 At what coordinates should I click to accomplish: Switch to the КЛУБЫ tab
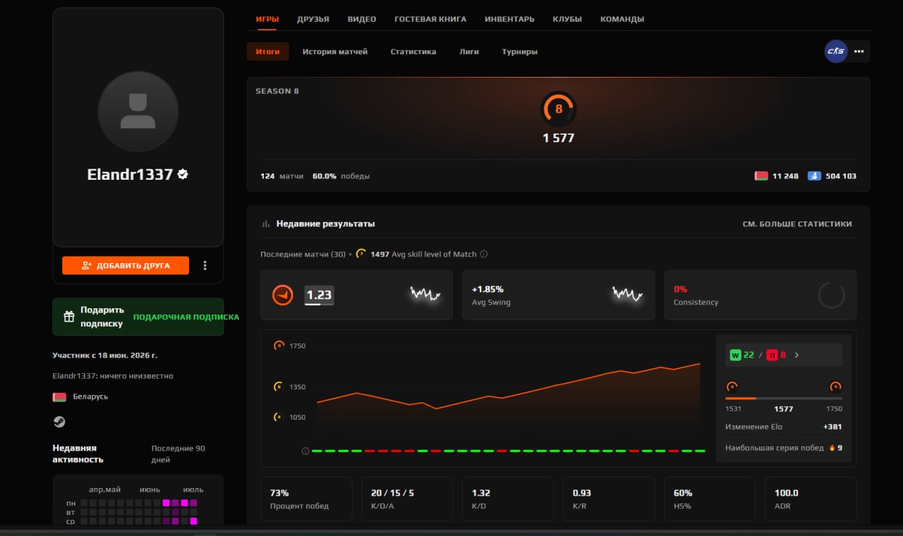pyautogui.click(x=567, y=19)
